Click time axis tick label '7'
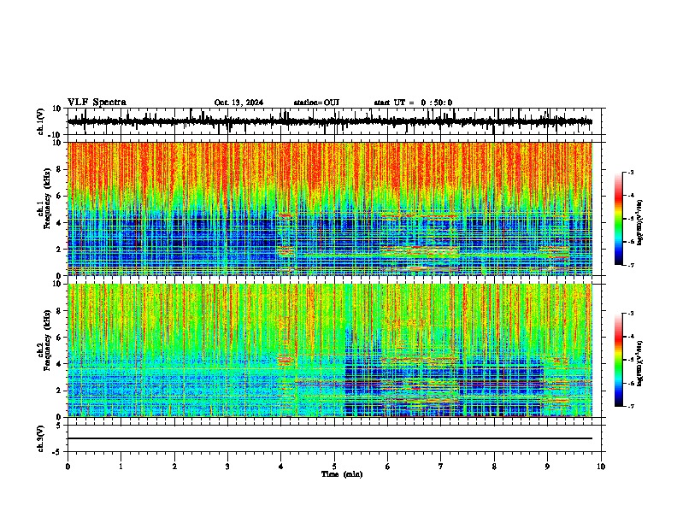Screen dimensions: 677x523 click(x=441, y=467)
